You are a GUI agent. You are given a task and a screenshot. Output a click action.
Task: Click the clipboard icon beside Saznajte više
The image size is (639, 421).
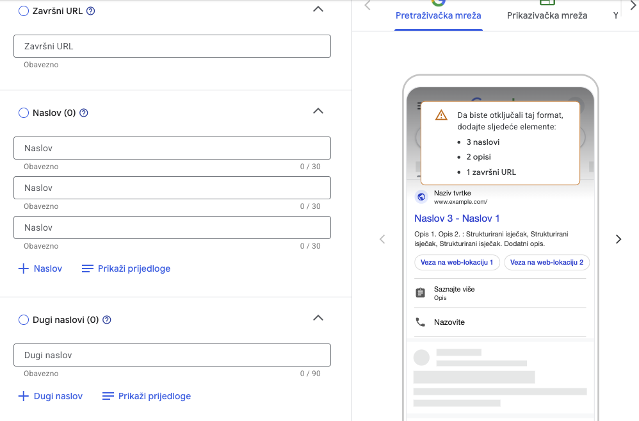(x=420, y=293)
